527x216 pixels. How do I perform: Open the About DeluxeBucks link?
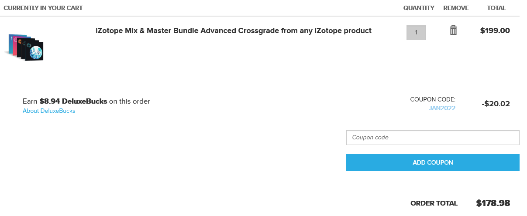(49, 111)
